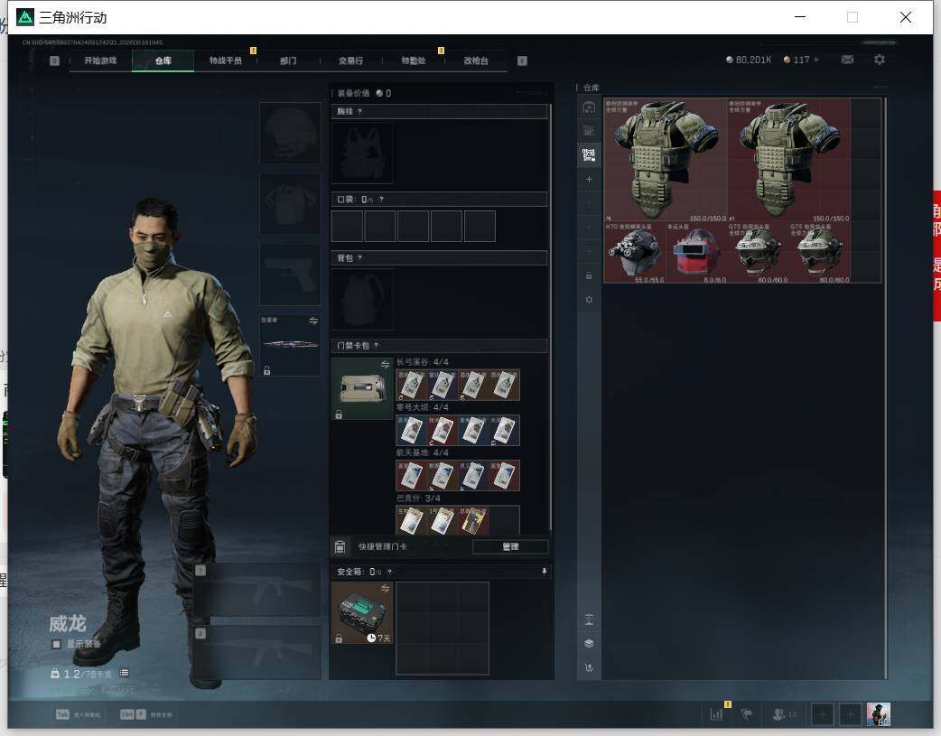The width and height of the screenshot is (941, 736).
Task: Click the help icon beside 安全箱
Action: click(x=389, y=572)
